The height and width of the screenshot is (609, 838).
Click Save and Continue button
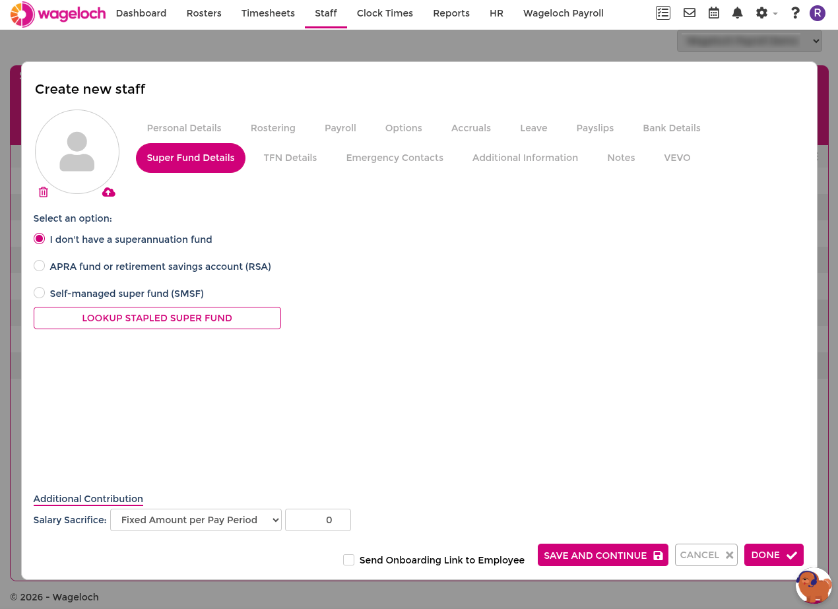click(603, 555)
